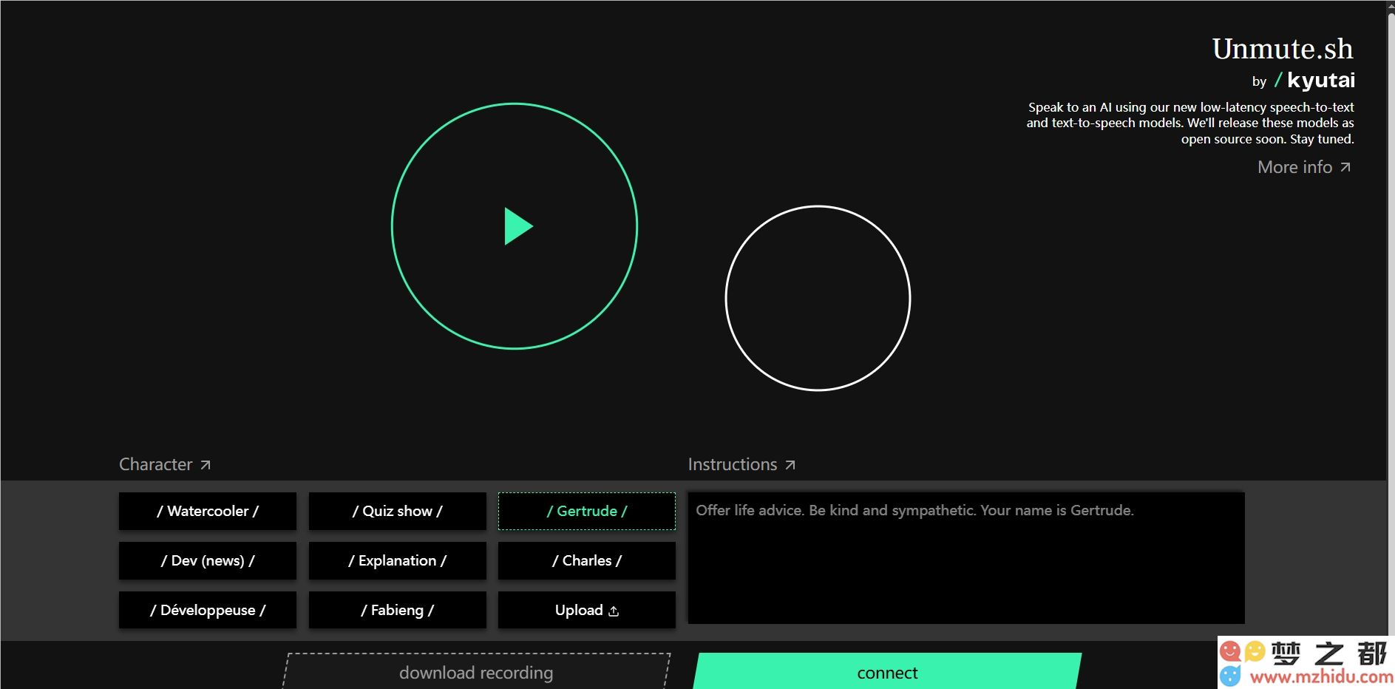Click the Unmute.sh title
The width and height of the screenshot is (1395, 689).
point(1283,49)
